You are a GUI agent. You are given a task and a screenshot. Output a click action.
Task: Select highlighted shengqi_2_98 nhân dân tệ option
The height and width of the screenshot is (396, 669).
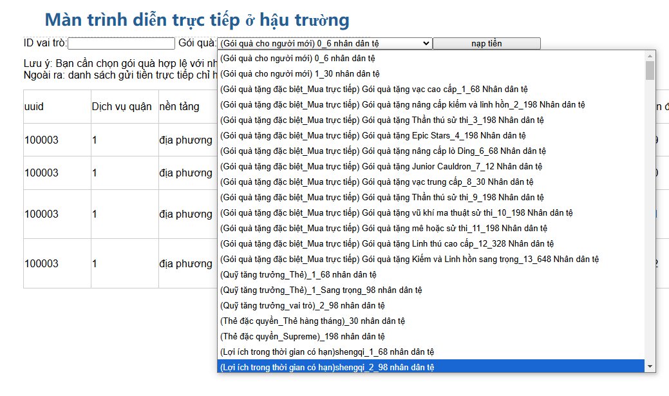point(327,366)
